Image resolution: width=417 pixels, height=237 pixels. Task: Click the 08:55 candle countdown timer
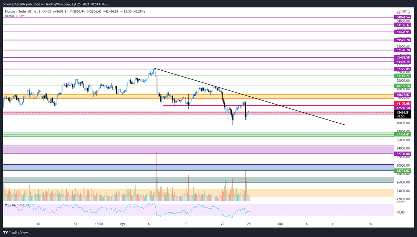tap(400, 117)
